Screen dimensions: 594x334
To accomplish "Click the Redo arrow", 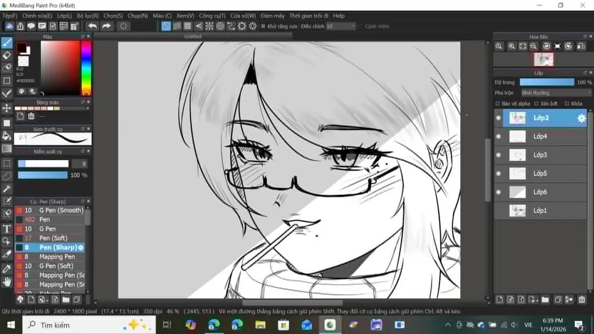I will [x=107, y=26].
